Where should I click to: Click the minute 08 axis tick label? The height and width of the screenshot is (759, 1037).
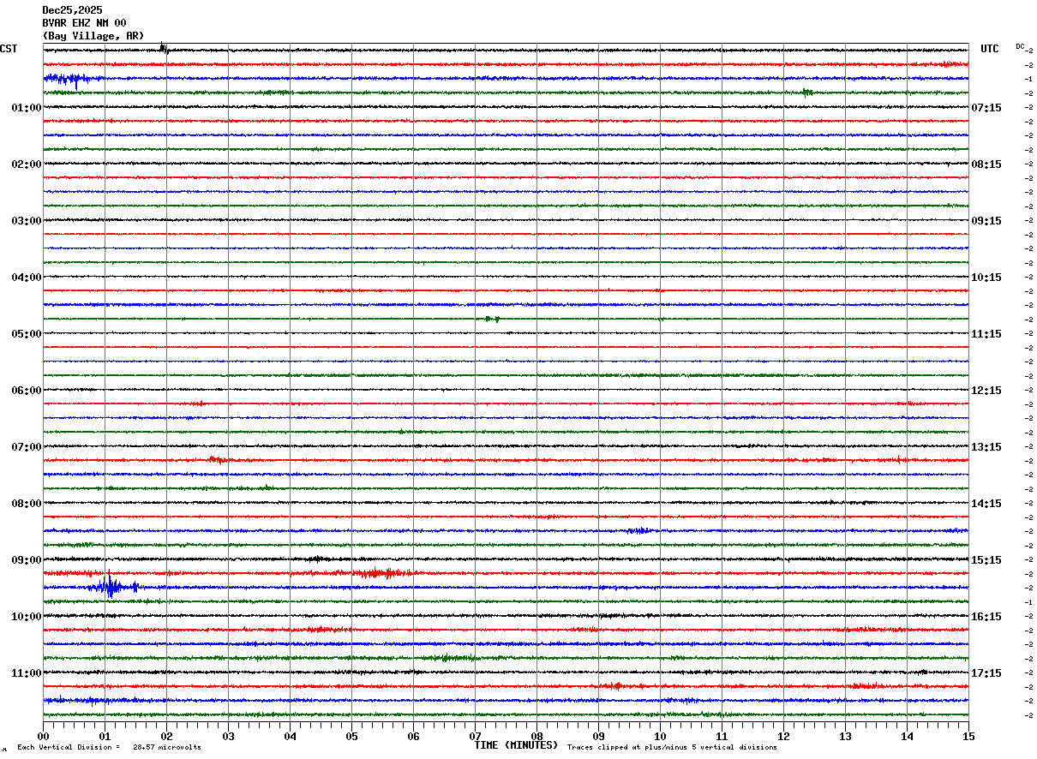(536, 736)
